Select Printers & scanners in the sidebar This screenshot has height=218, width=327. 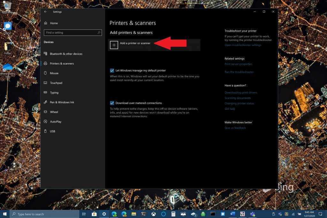(x=62, y=64)
